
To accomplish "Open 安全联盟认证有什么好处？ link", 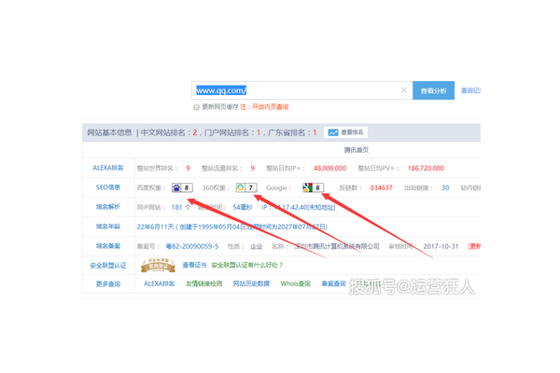I will coord(247,265).
